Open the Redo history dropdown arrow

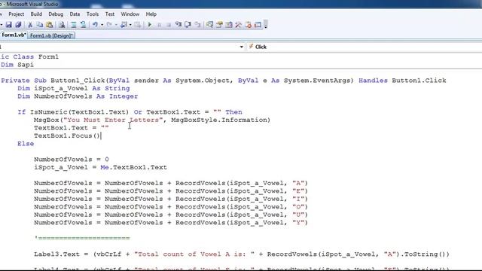pyautogui.click(x=116, y=25)
